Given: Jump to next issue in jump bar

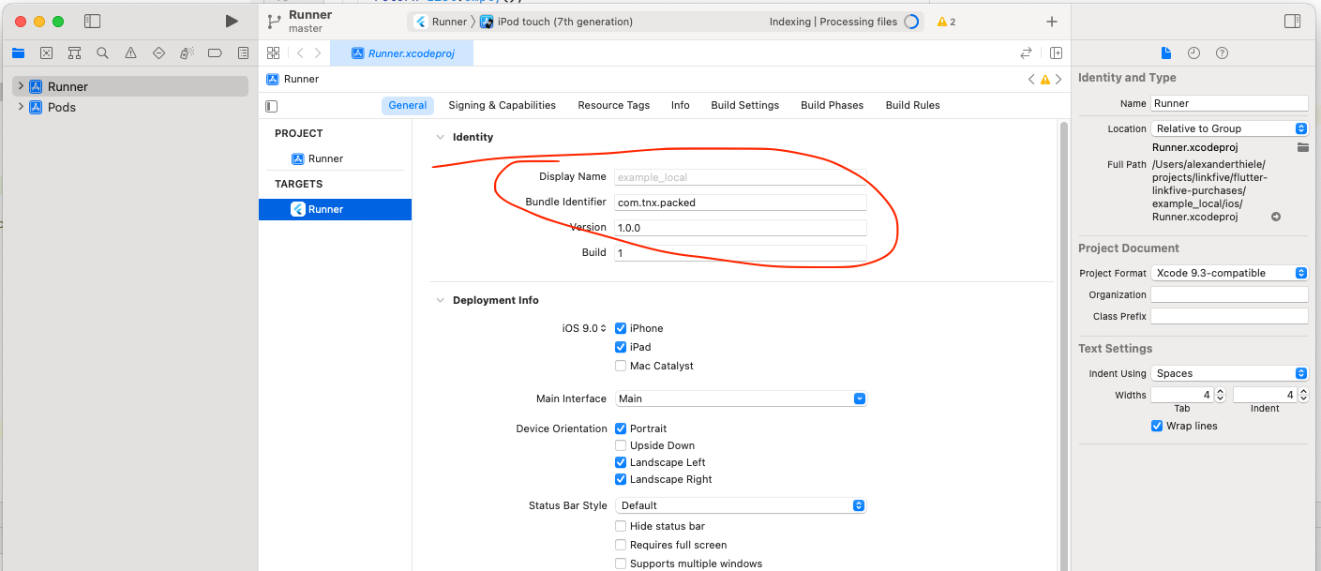Looking at the screenshot, I should [1058, 80].
